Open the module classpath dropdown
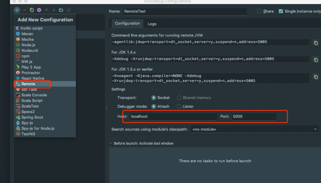The image size is (321, 183). (x=254, y=129)
